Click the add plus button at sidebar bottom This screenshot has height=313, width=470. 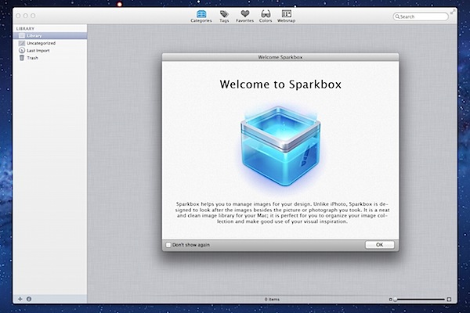click(20, 299)
